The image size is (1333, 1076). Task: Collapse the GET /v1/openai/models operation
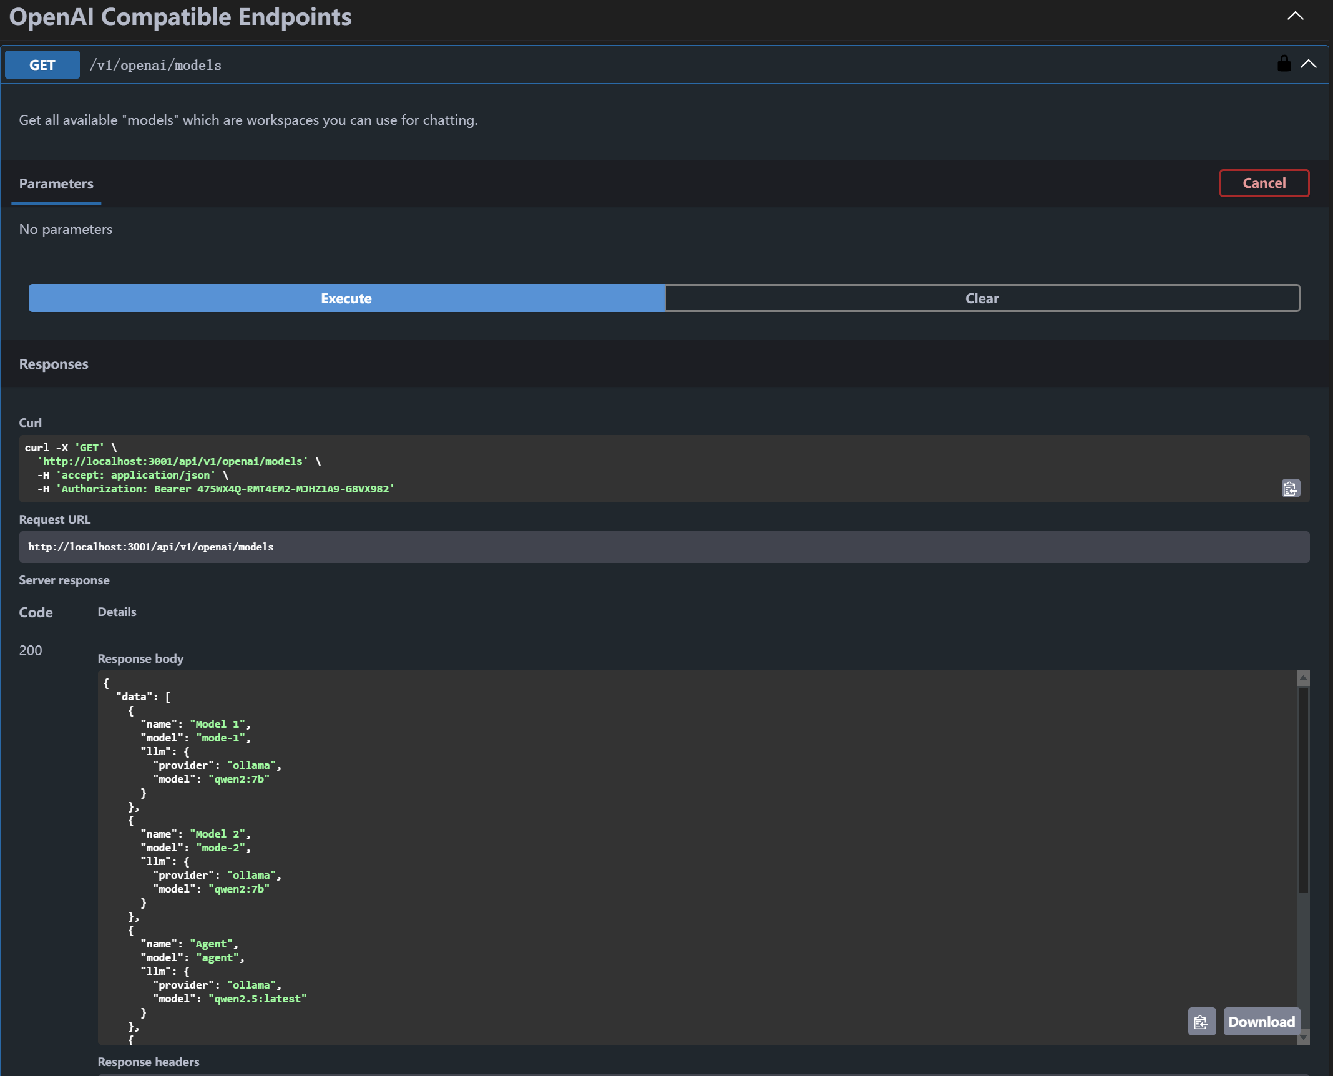coord(1309,64)
